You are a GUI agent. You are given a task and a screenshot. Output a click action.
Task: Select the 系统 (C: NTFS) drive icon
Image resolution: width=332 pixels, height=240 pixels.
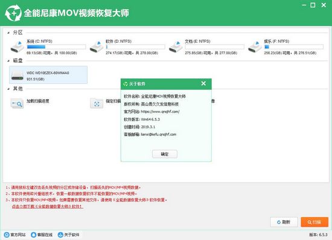click(18, 47)
